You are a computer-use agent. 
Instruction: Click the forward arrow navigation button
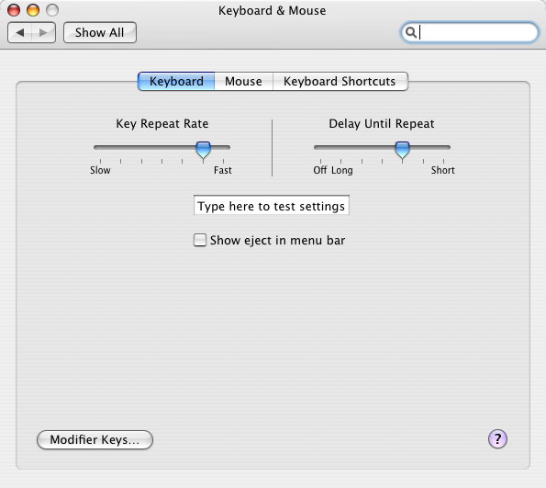click(x=43, y=33)
